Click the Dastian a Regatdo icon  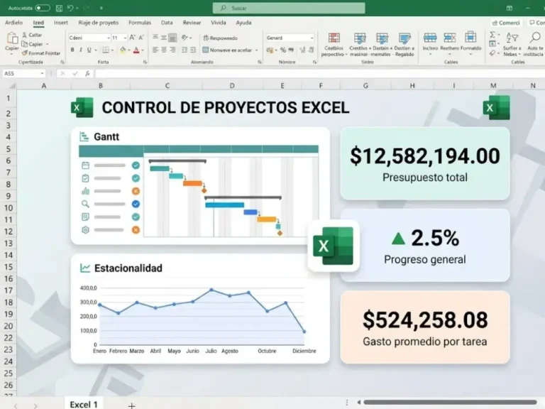(404, 38)
